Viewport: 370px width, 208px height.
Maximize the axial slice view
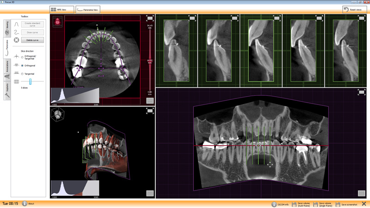pyautogui.click(x=149, y=18)
